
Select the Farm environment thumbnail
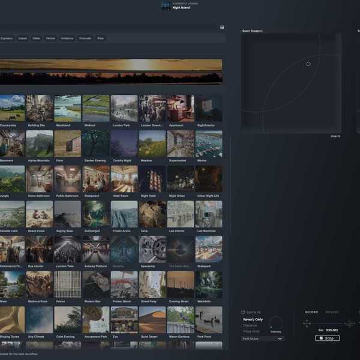click(67, 143)
